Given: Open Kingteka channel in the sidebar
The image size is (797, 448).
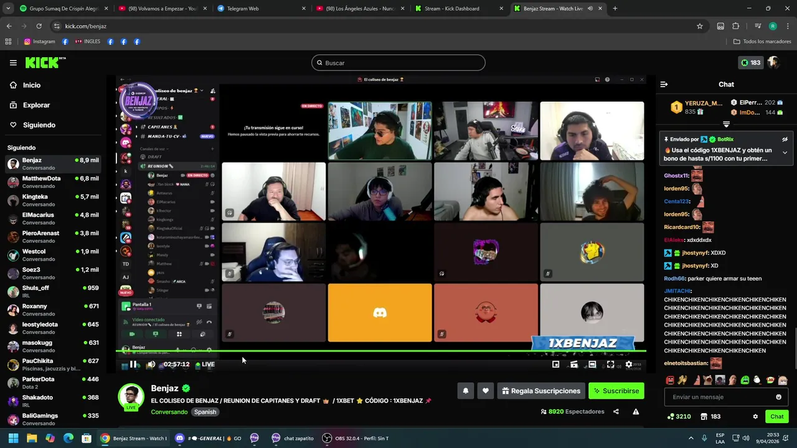Looking at the screenshot, I should tap(53, 200).
